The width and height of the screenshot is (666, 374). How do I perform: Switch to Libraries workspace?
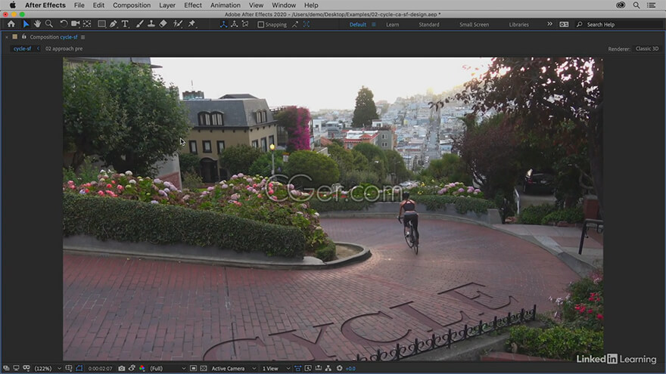(x=519, y=25)
